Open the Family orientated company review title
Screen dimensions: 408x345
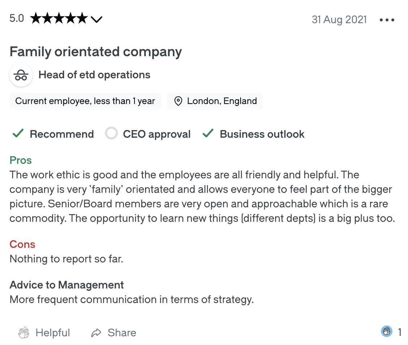tap(95, 52)
